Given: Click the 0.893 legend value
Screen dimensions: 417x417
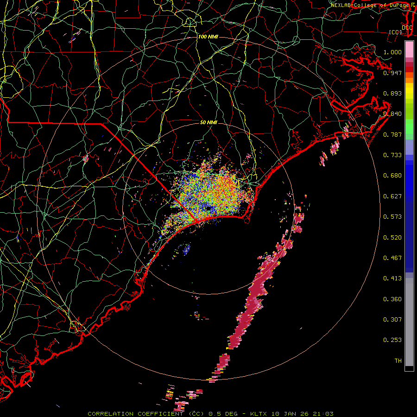Looking at the screenshot, I should (392, 93).
